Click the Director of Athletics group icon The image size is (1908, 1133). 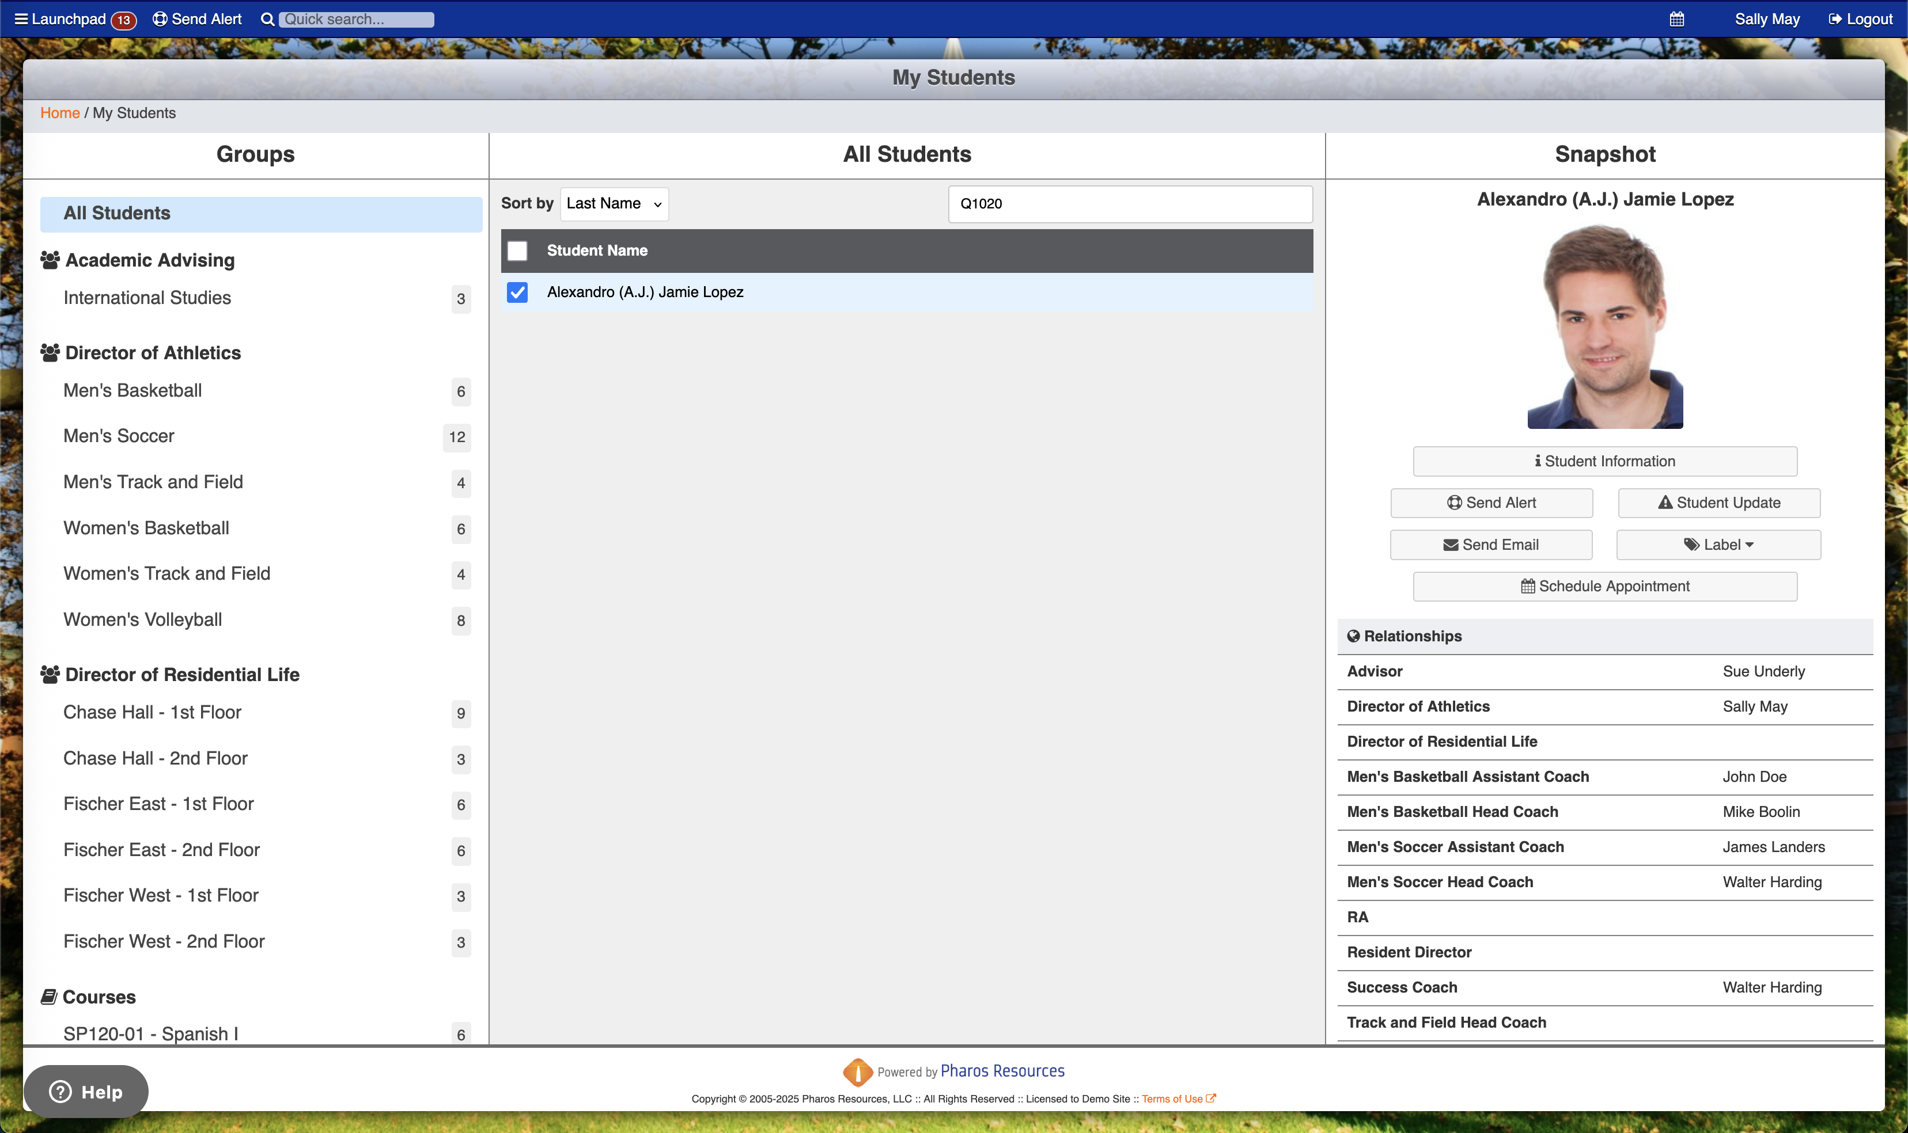coord(50,353)
